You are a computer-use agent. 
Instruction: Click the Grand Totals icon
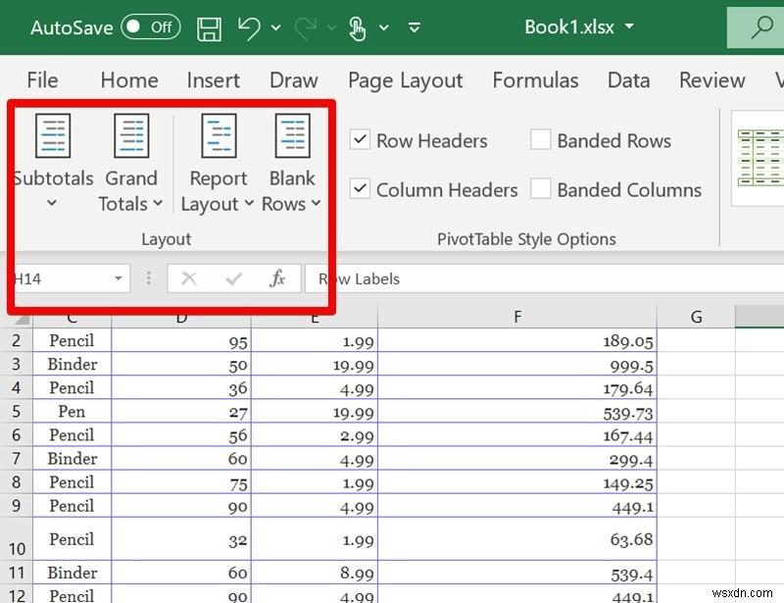click(131, 135)
